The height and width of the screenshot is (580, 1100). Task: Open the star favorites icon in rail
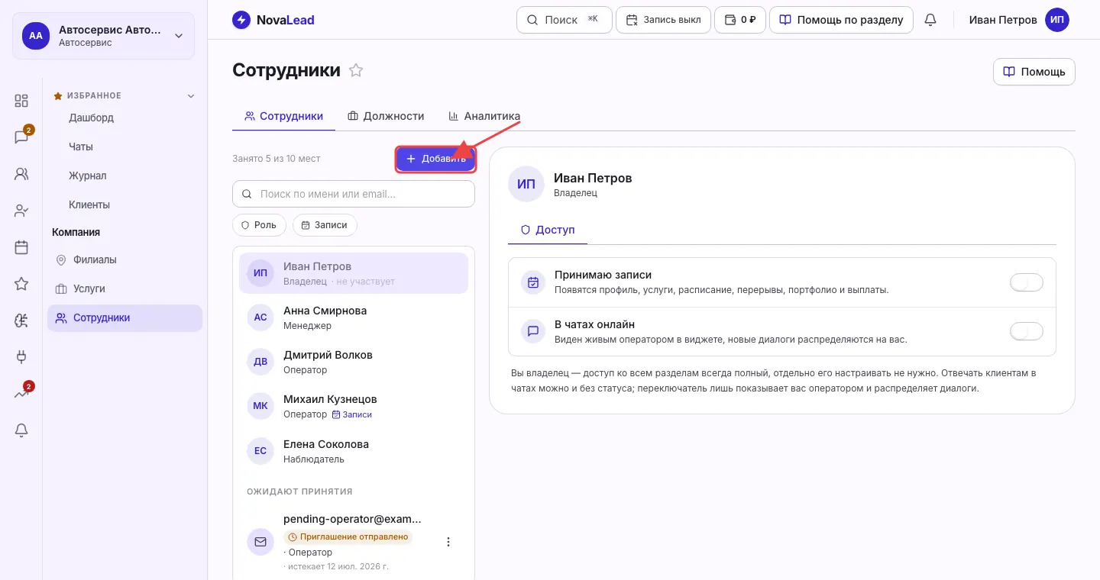click(21, 284)
